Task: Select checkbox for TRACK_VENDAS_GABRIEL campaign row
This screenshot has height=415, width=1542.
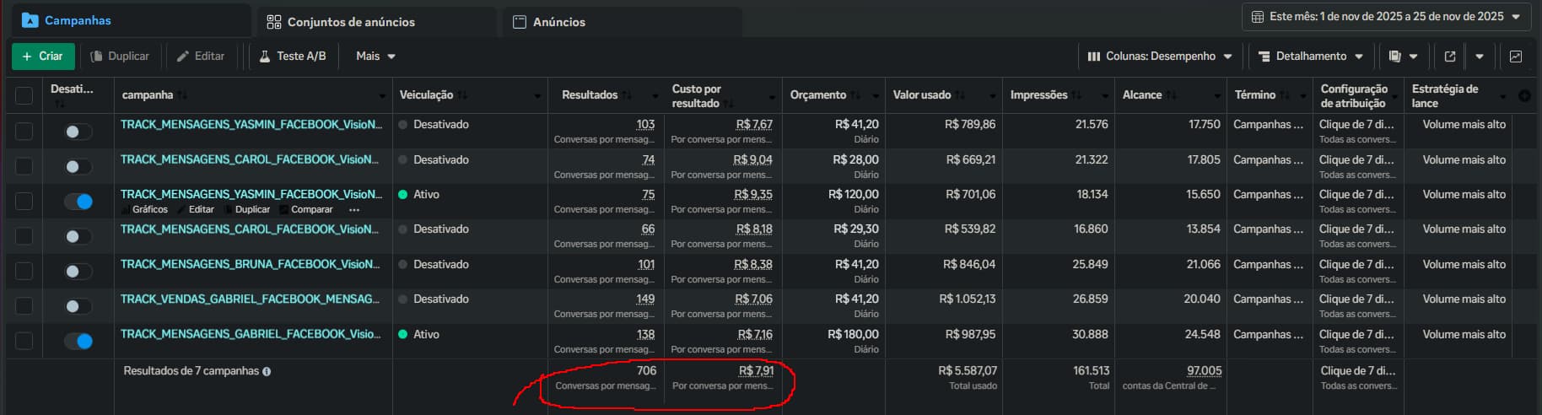Action: click(24, 306)
